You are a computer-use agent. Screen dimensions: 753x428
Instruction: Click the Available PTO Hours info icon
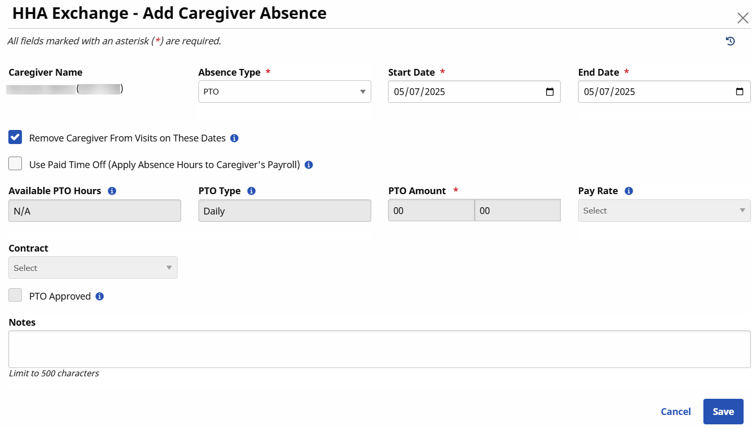(112, 191)
